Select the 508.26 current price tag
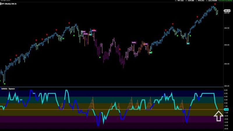233x131 pixels. pos(227,11)
